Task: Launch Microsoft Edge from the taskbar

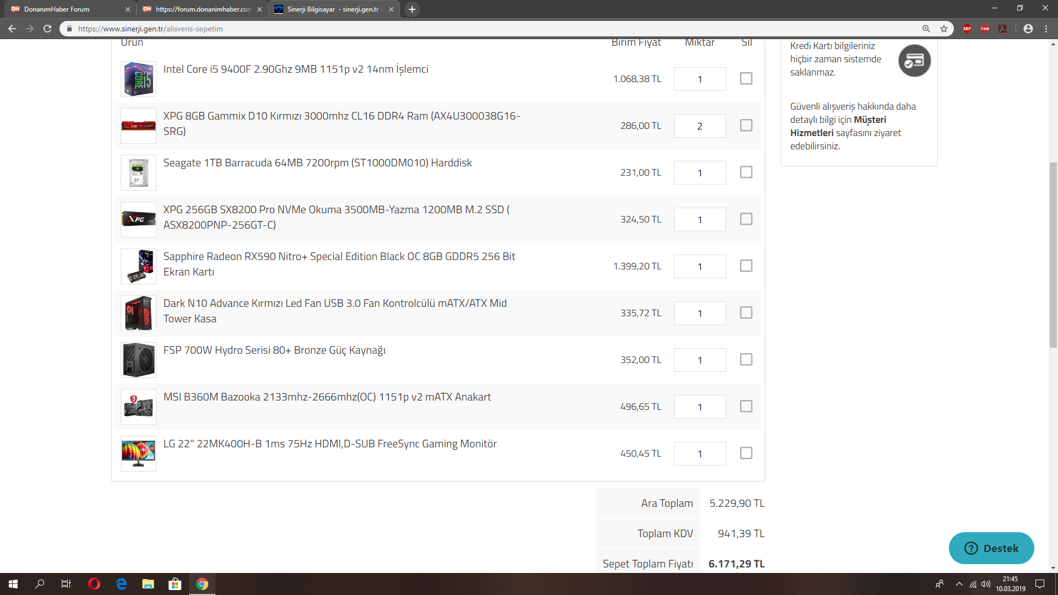Action: click(121, 584)
